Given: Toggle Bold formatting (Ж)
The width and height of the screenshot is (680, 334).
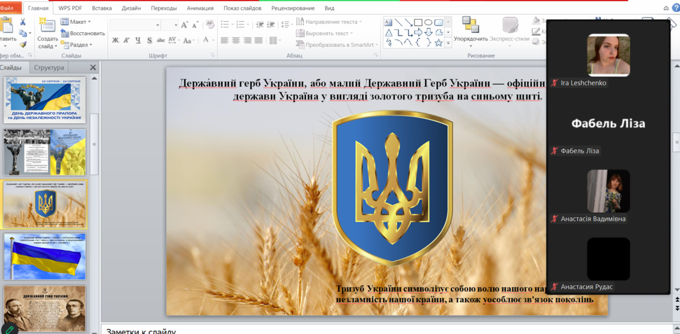Looking at the screenshot, I should click(x=116, y=40).
